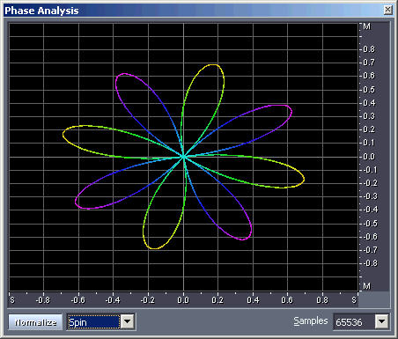Click the 0.0 label on horizontal axis

183,300
